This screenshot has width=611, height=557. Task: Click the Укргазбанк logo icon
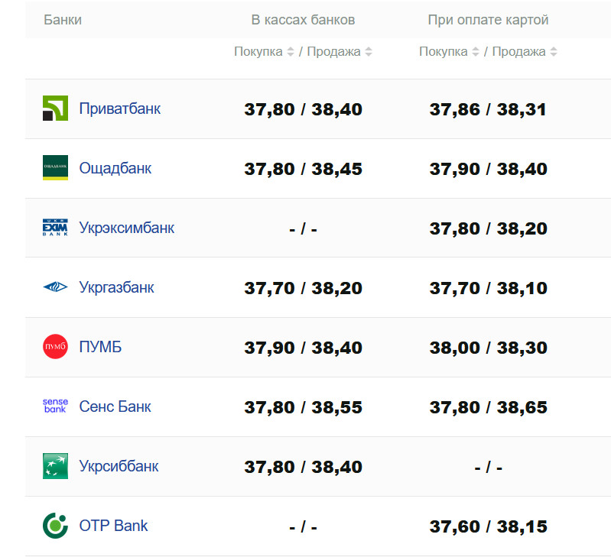55,287
